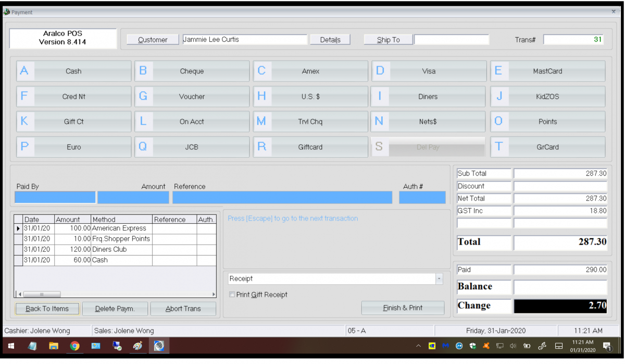
Task: Click the Malwarebytes tray icon
Action: click(x=445, y=346)
